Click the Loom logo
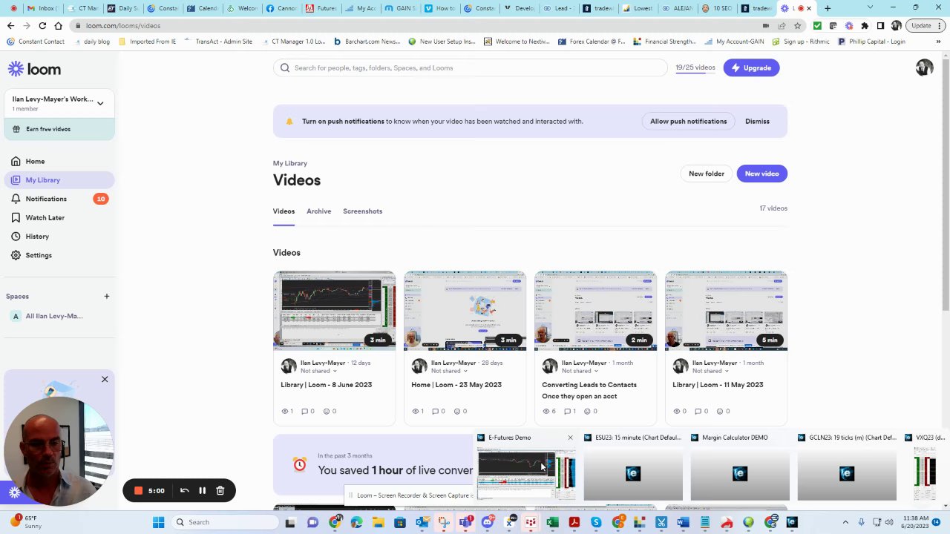 pos(34,69)
